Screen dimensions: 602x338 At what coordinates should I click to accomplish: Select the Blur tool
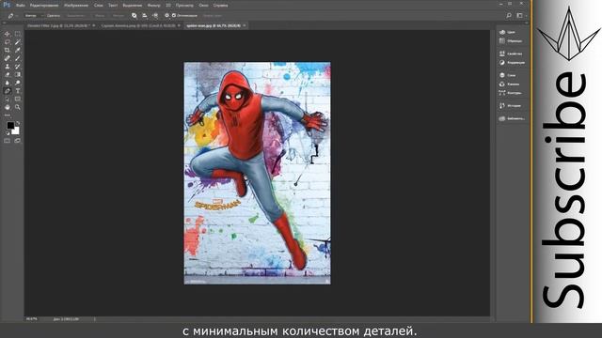[x=8, y=83]
